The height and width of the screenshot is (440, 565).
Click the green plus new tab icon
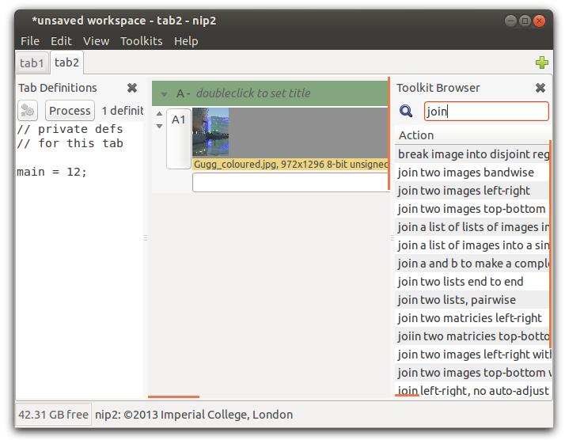[541, 63]
